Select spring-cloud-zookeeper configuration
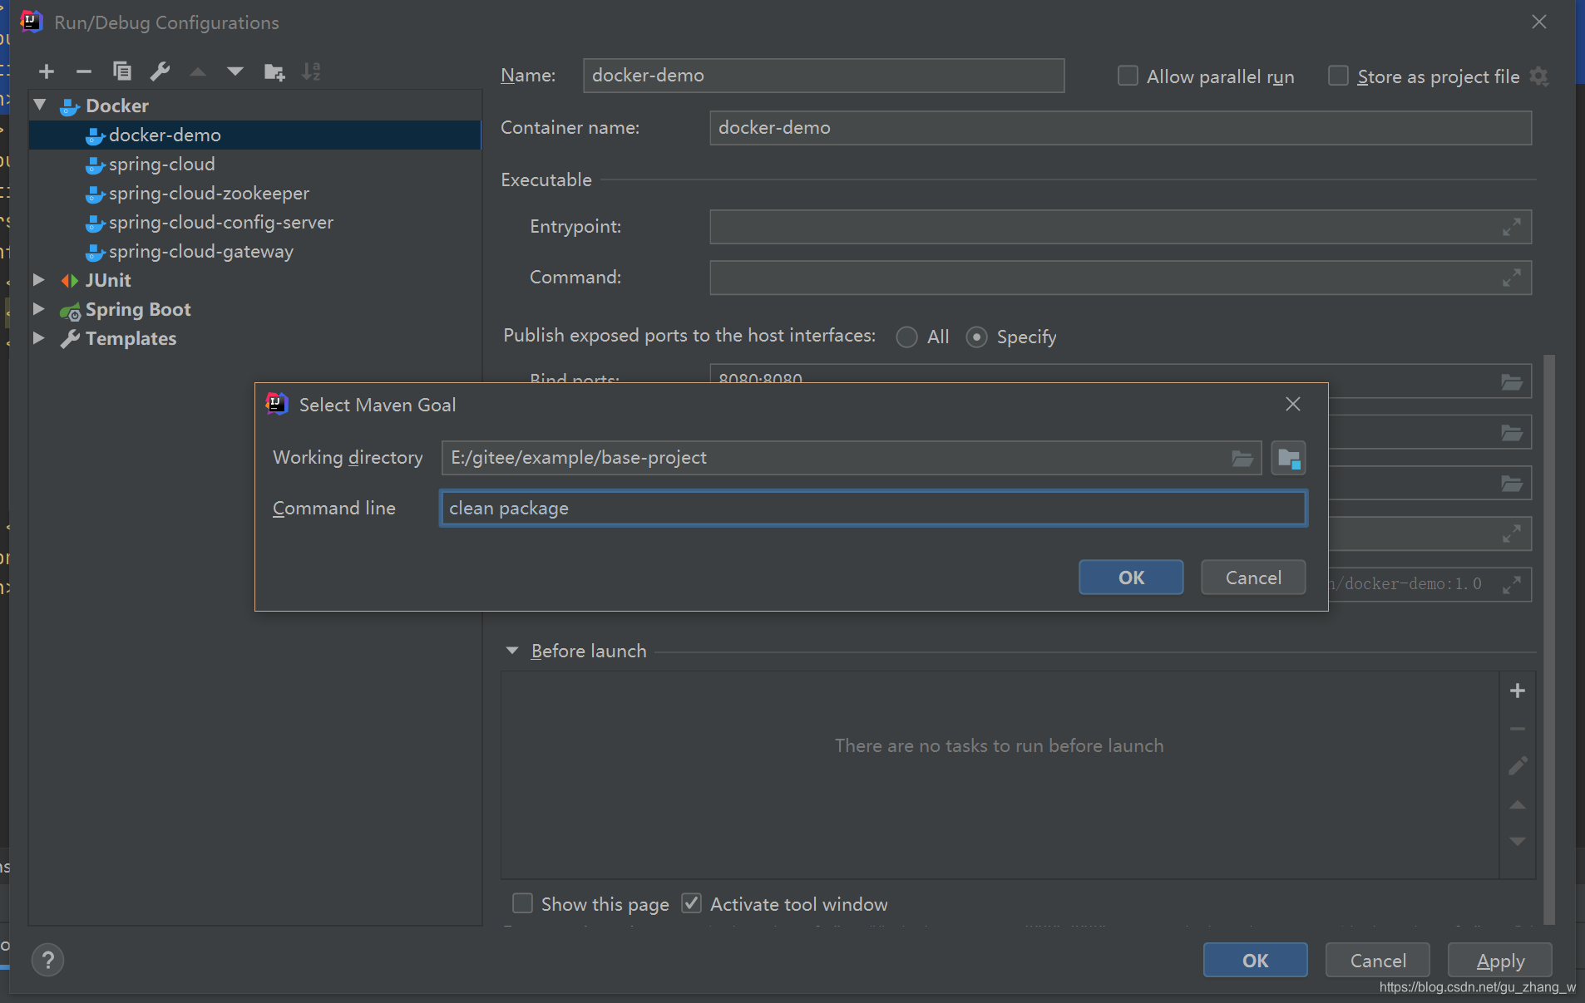1585x1003 pixels. (x=254, y=193)
